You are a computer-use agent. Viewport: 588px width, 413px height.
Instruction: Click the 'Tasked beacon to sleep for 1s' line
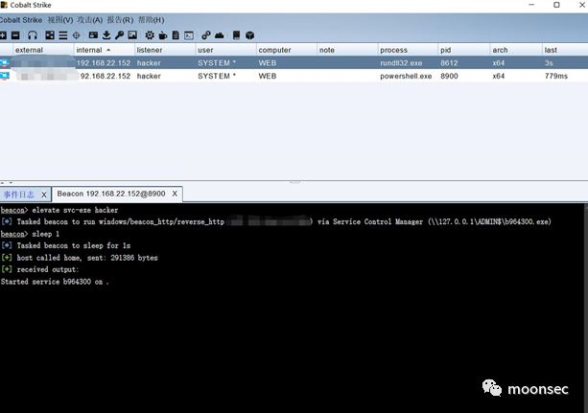click(66, 246)
